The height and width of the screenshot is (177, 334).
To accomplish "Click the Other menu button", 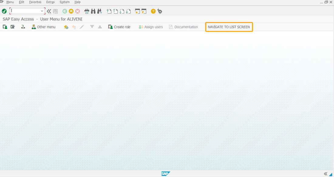I will point(43,27).
